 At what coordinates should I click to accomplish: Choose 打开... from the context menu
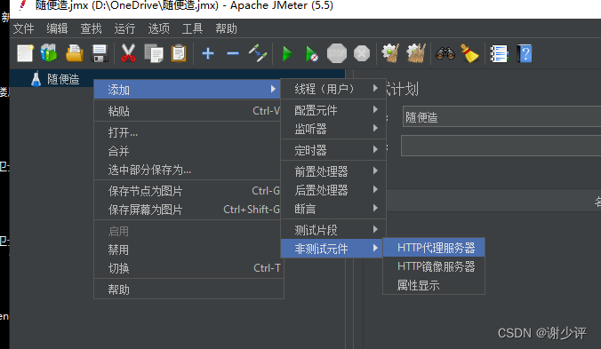click(x=188, y=132)
